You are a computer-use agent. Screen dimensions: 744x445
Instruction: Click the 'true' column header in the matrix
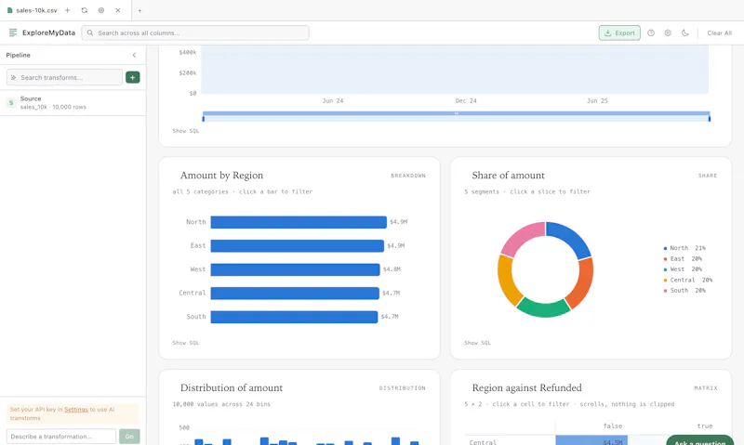(x=705, y=426)
